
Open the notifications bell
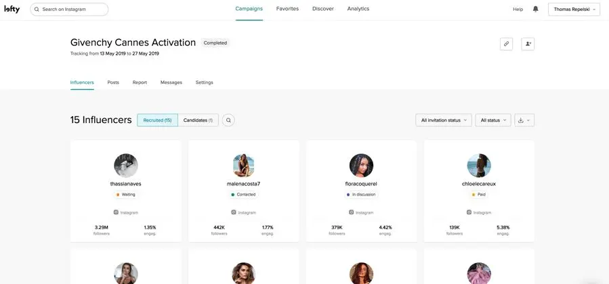click(536, 9)
